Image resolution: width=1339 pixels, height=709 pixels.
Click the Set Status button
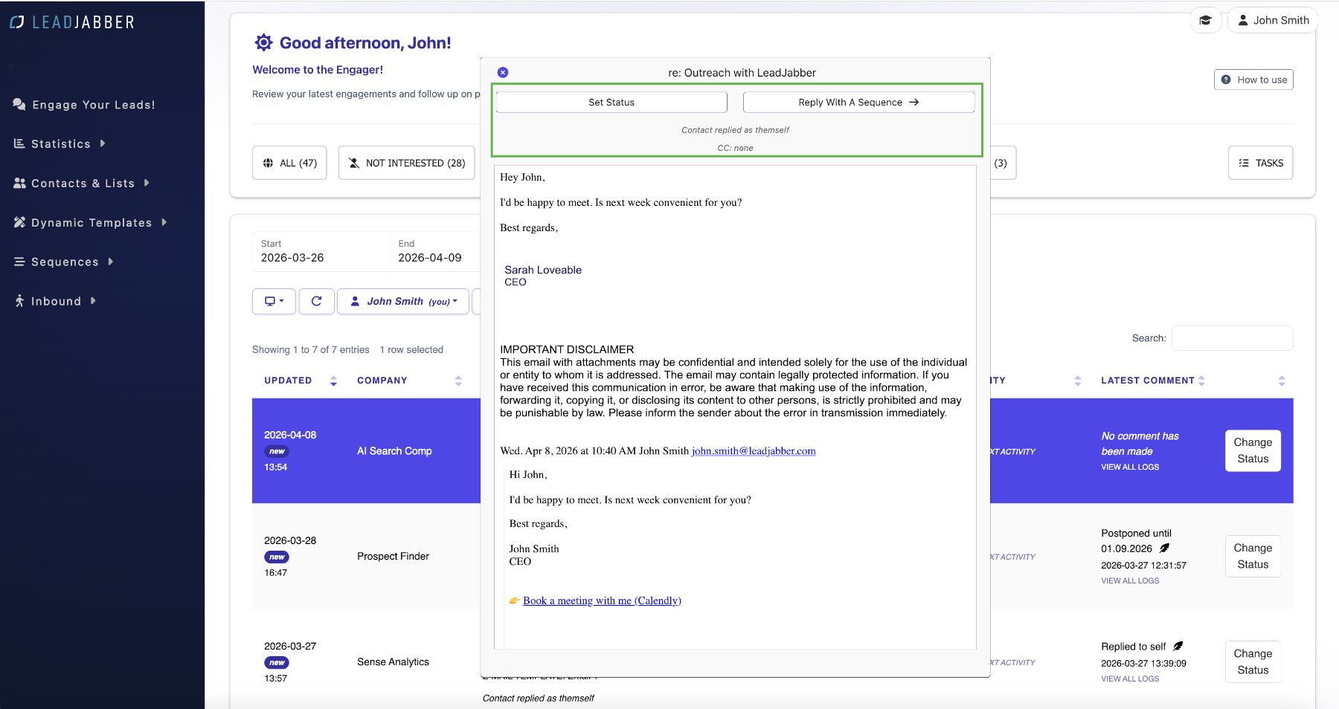pyautogui.click(x=611, y=103)
